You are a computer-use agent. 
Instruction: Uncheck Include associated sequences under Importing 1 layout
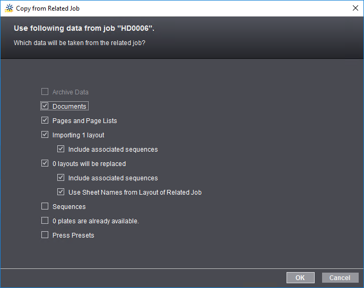(61, 149)
